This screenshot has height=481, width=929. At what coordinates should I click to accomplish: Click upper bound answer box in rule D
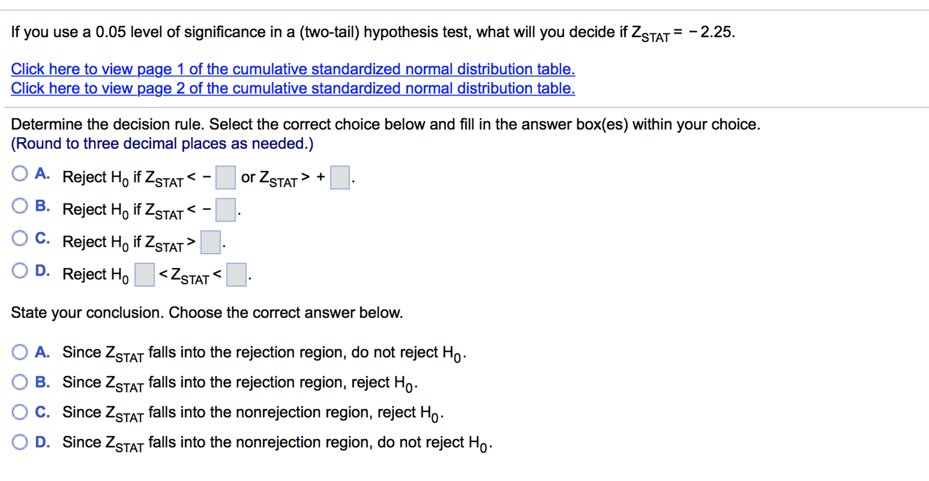tap(237, 275)
